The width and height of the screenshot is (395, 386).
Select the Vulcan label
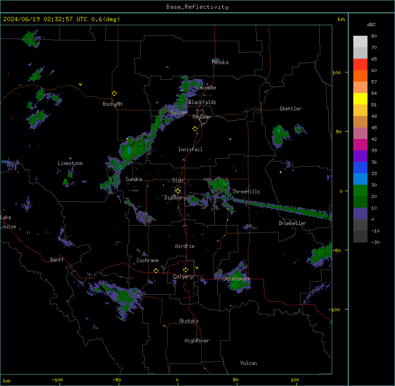click(248, 363)
